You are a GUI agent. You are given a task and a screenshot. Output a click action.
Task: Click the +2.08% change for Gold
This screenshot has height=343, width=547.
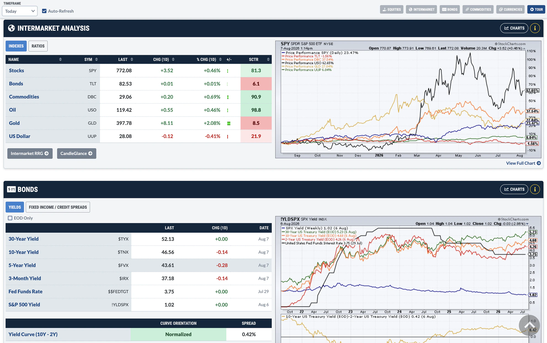[212, 123]
